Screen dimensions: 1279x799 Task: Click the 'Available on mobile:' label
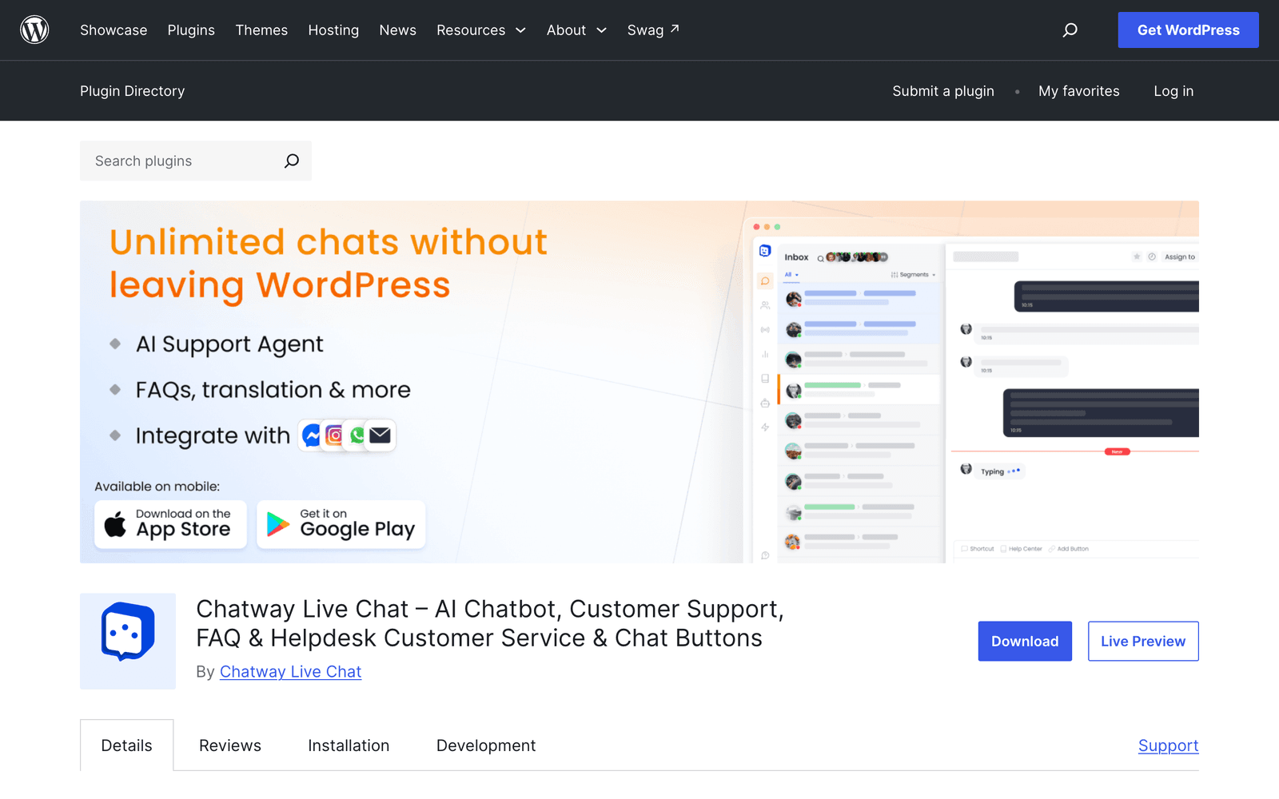[x=157, y=487]
